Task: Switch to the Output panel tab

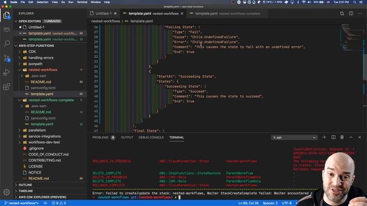Action: [x=127, y=137]
